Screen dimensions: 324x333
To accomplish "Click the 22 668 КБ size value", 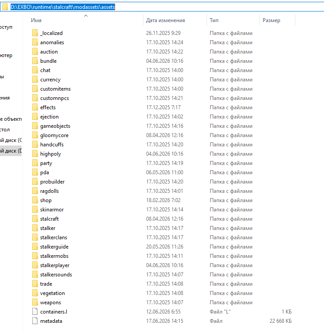I will 281,321.
